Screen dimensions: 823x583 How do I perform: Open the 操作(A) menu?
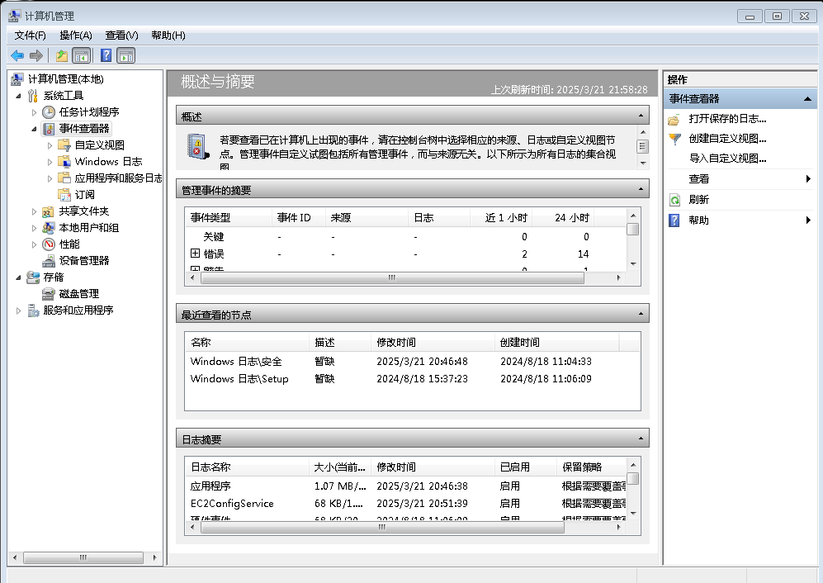pos(76,36)
